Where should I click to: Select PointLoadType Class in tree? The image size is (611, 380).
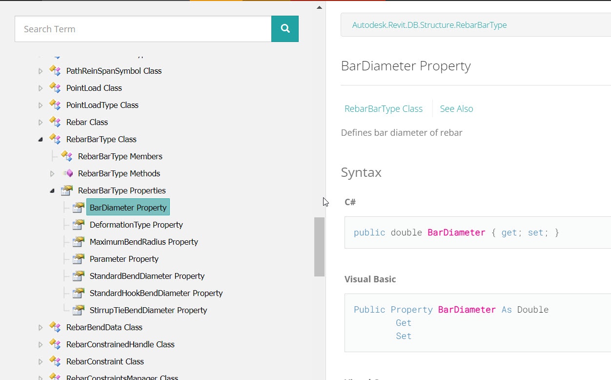pyautogui.click(x=102, y=105)
